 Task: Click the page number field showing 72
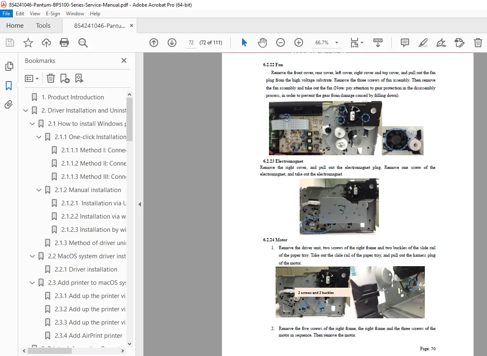pos(191,43)
